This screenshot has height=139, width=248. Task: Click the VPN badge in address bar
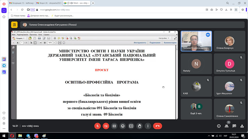tap(33, 9)
